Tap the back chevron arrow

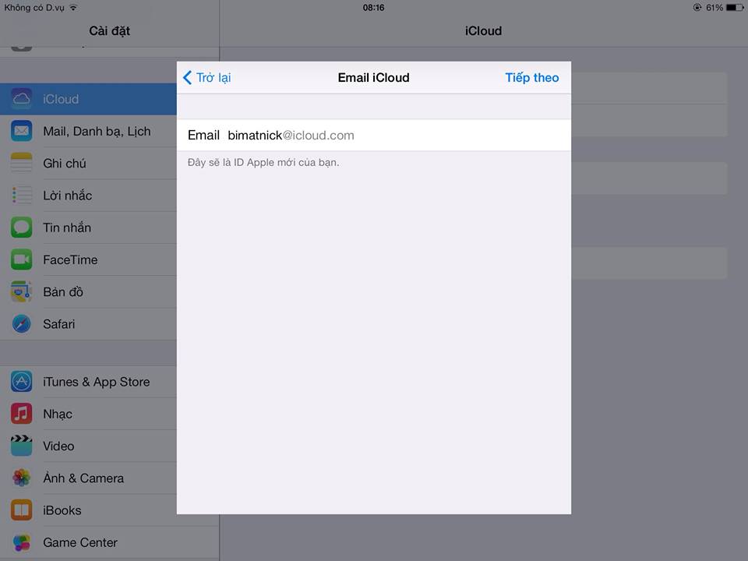(188, 77)
